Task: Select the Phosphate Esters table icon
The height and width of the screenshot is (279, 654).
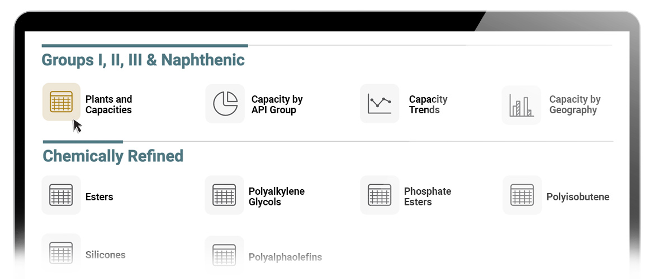Action: tap(380, 195)
